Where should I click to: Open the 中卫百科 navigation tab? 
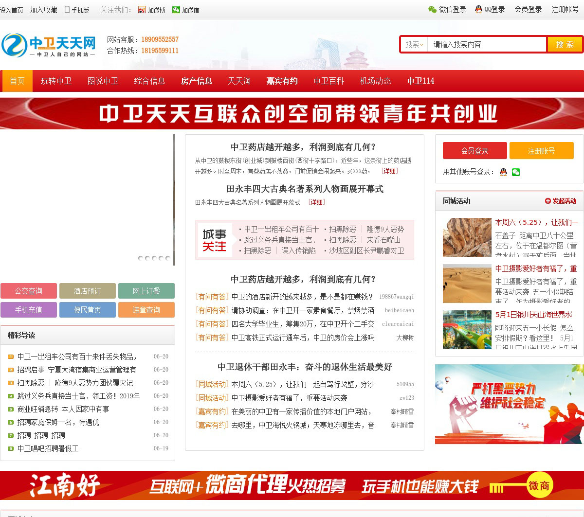pyautogui.click(x=328, y=81)
